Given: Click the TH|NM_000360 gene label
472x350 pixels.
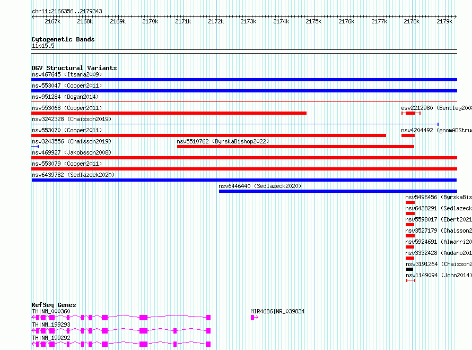Looking at the screenshot, I should [x=51, y=311].
